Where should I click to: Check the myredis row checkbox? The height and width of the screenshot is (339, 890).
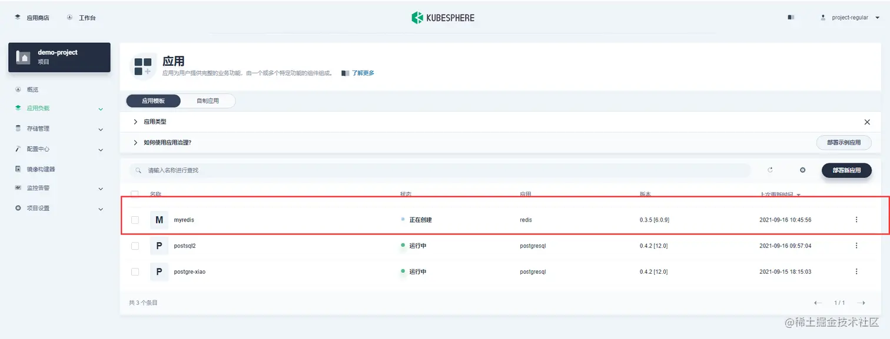click(135, 220)
